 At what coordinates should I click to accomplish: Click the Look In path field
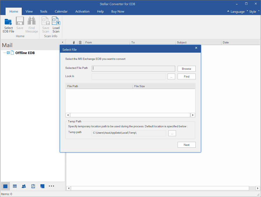click(x=129, y=76)
